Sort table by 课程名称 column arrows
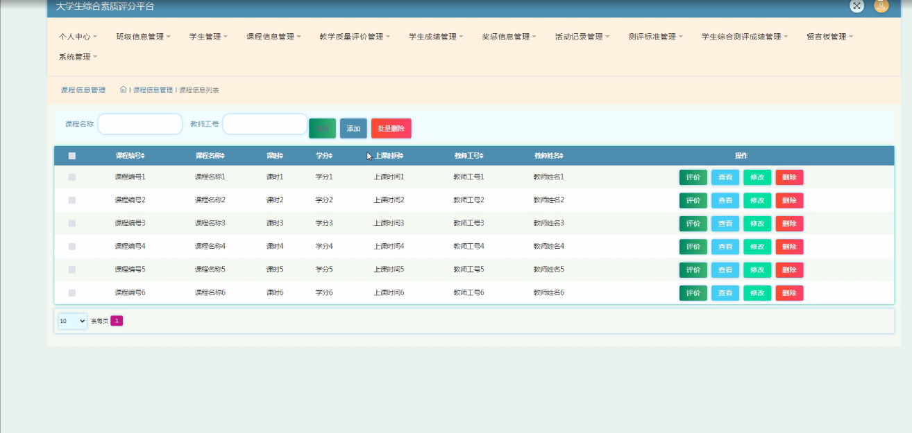Image resolution: width=912 pixels, height=433 pixels. (223, 156)
